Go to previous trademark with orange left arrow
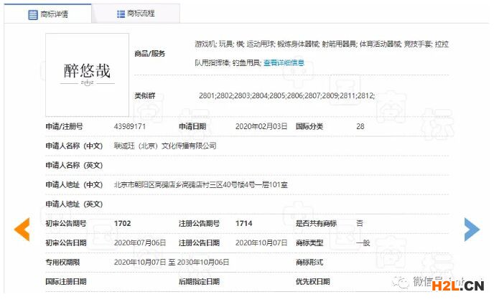 pyautogui.click(x=22, y=229)
